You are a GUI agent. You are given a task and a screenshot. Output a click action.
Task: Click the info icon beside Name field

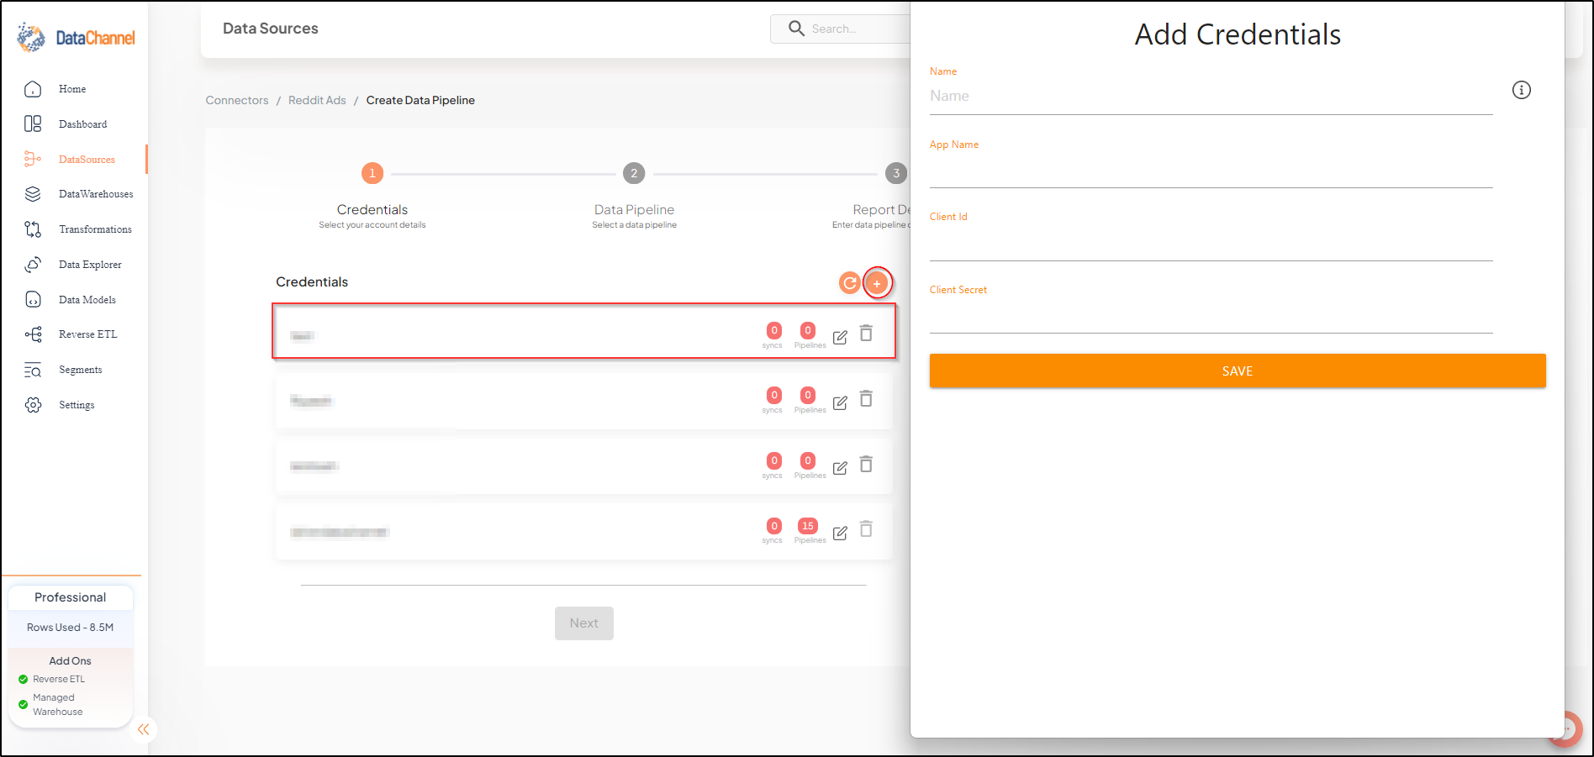tap(1522, 90)
